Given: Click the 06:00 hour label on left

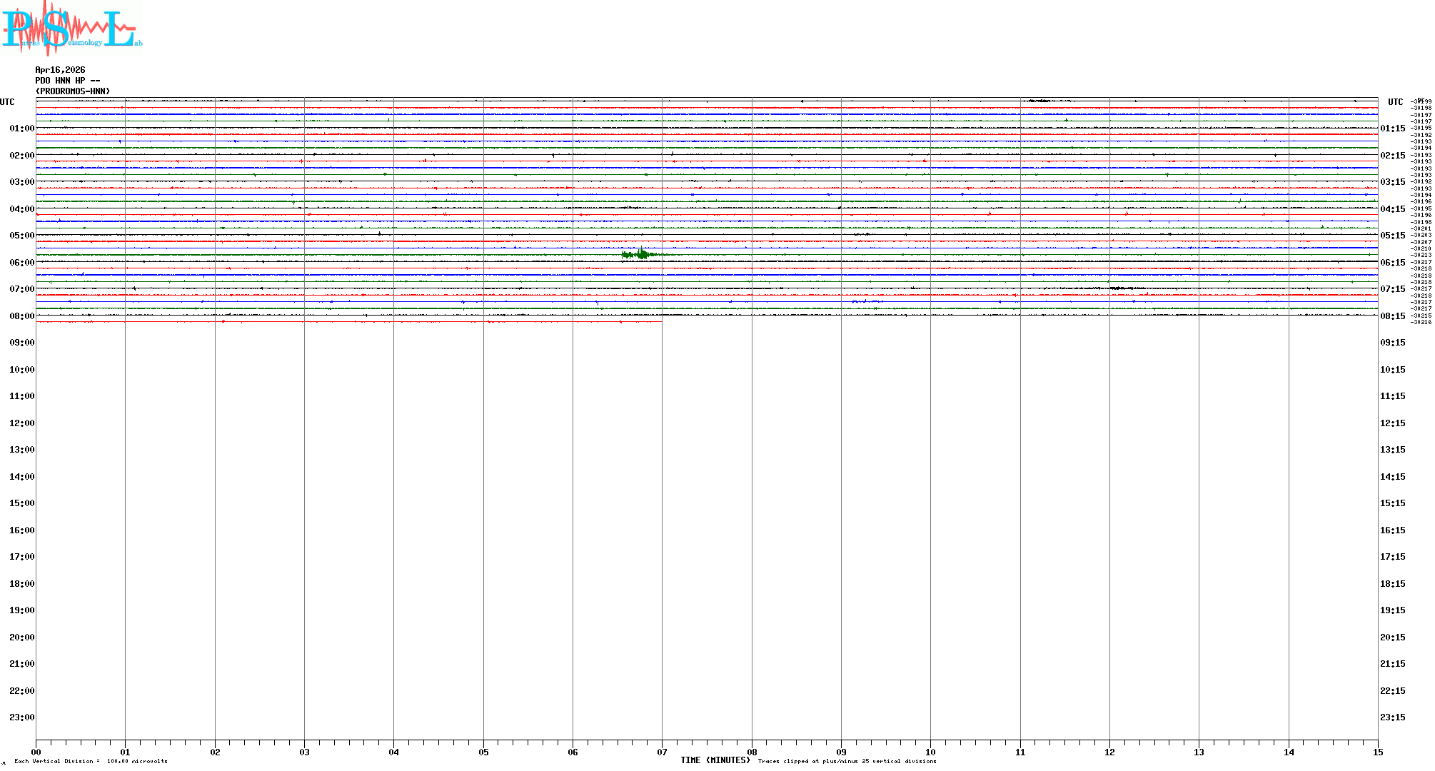Looking at the screenshot, I should tap(21, 263).
